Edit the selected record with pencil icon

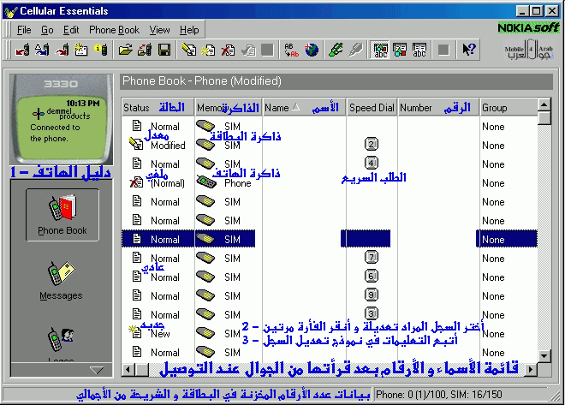tap(188, 50)
